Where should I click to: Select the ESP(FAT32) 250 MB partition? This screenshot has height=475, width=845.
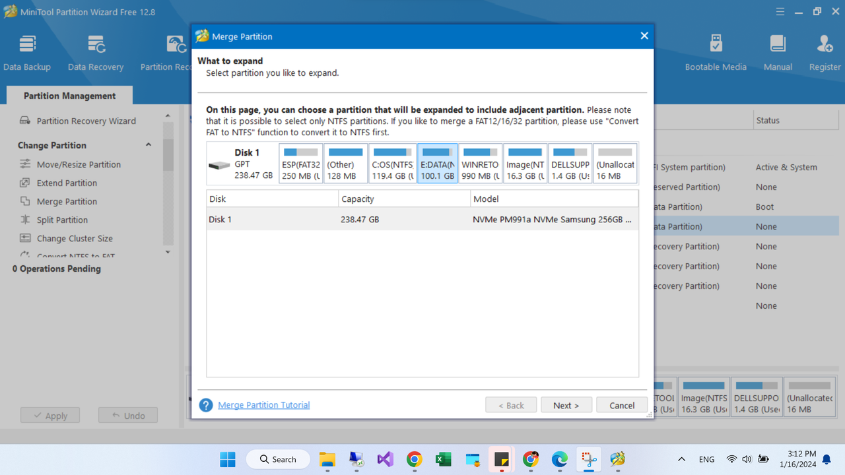pos(301,164)
